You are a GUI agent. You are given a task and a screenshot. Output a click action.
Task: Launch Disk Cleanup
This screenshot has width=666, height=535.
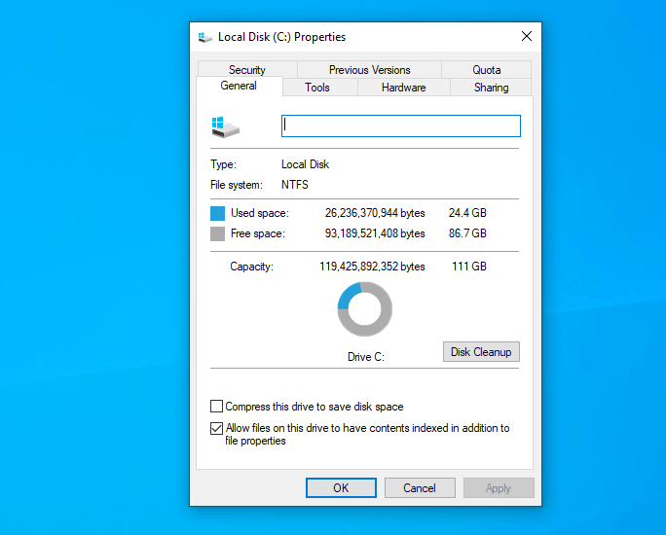pos(481,352)
